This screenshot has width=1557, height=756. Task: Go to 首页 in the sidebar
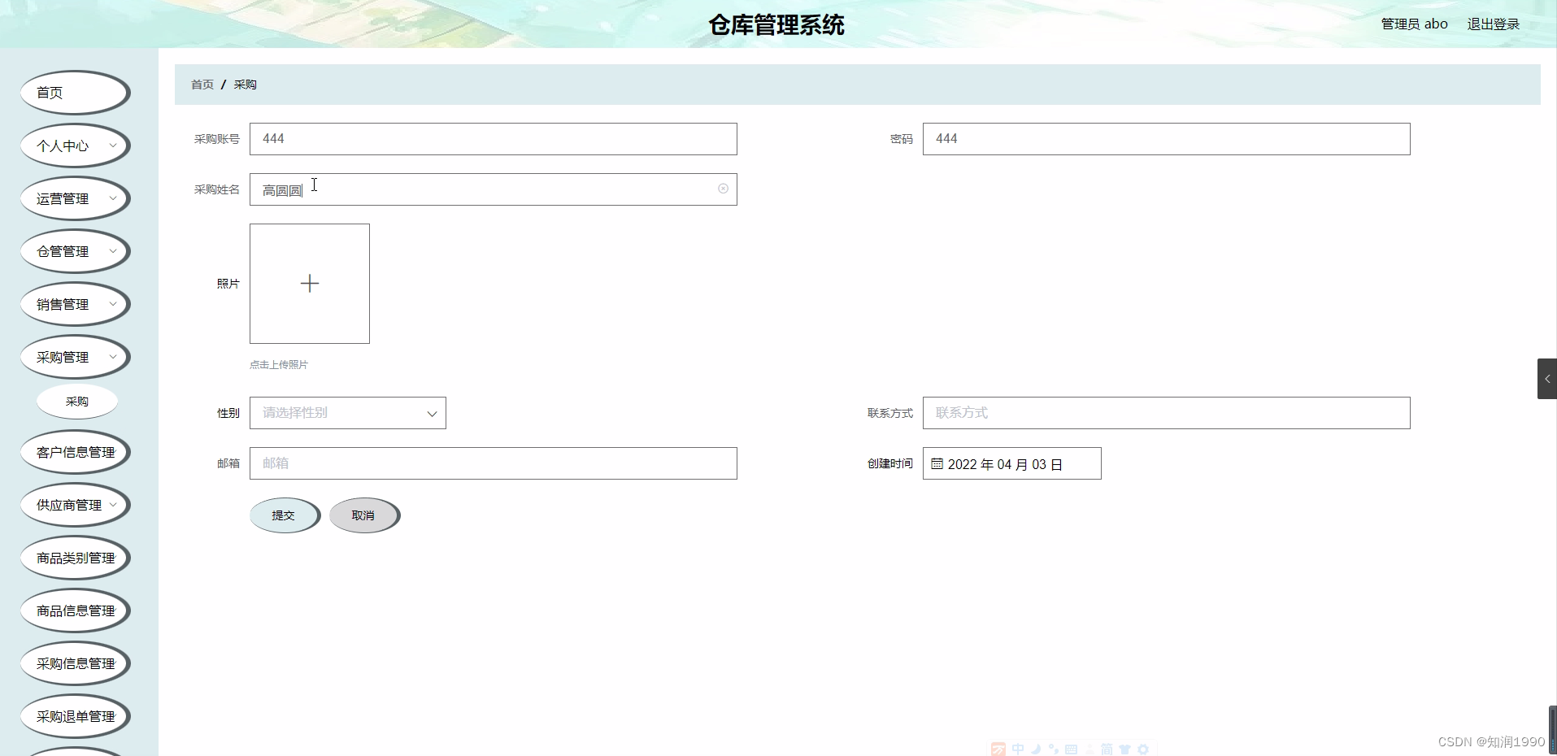(x=75, y=93)
